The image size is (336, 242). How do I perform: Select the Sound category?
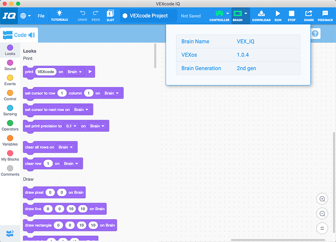[x=10, y=65]
